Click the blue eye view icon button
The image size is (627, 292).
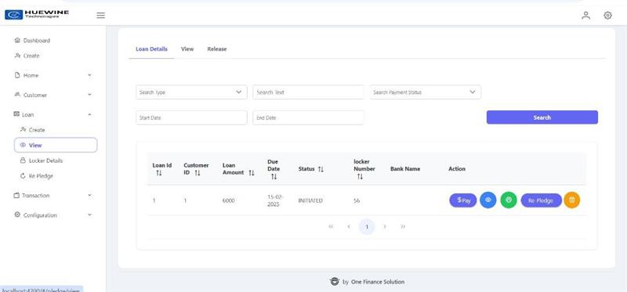coord(487,200)
